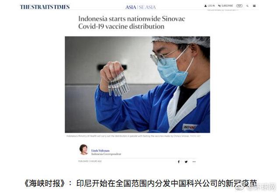Click the Sinovac vaccine article image
Viewport: 279px width, 194px height.
[x=137, y=84]
